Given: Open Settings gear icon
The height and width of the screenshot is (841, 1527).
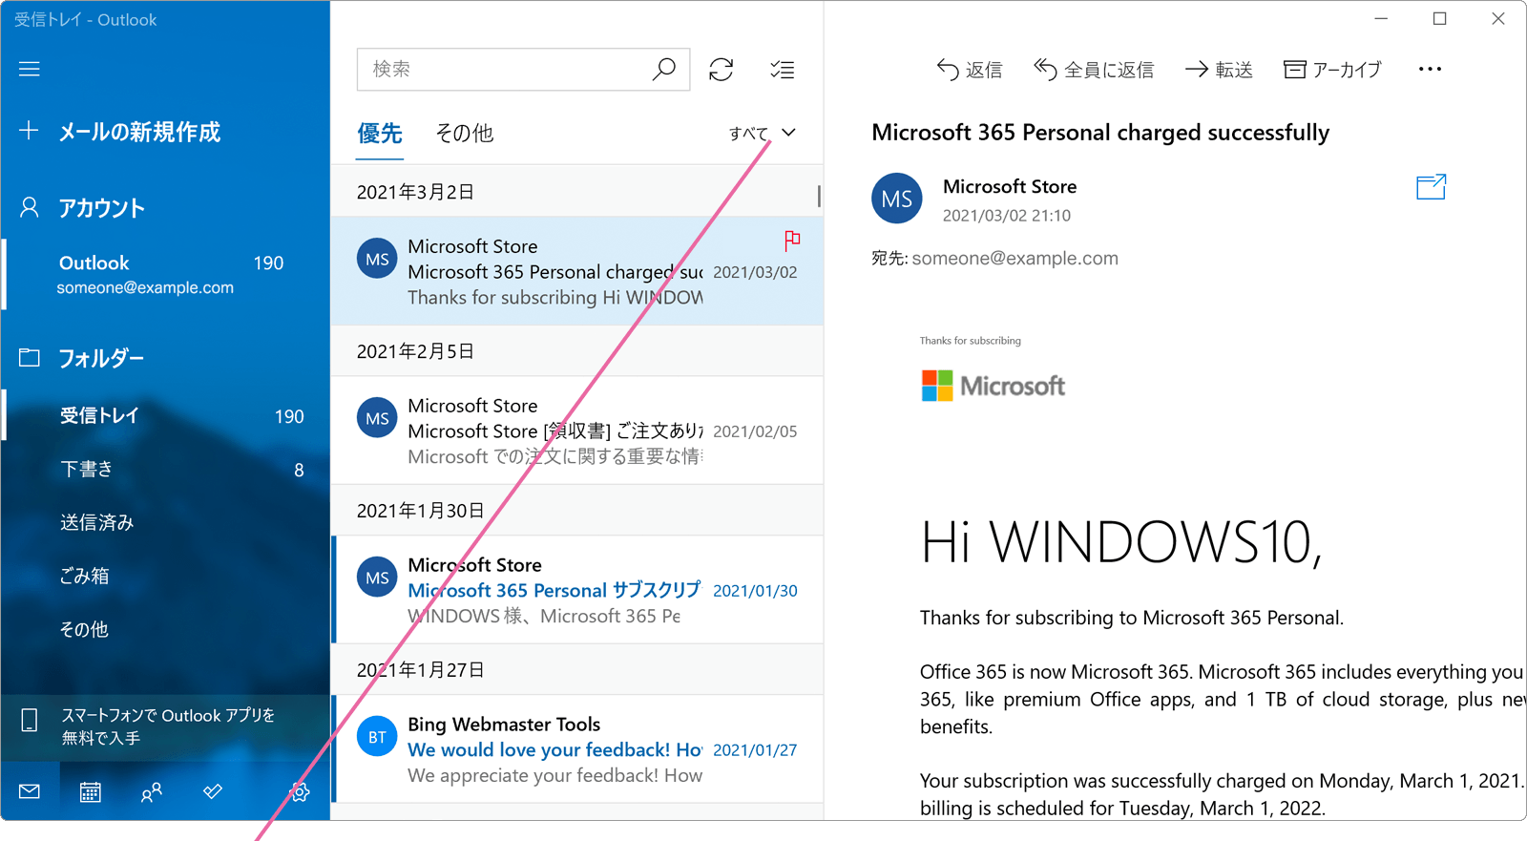Looking at the screenshot, I should point(300,791).
